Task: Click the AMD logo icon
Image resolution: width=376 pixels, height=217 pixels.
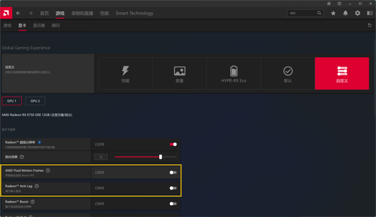Action: pos(6,13)
